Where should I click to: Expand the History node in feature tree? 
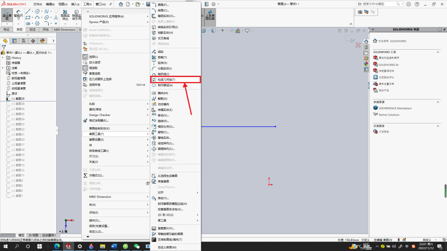(3, 58)
